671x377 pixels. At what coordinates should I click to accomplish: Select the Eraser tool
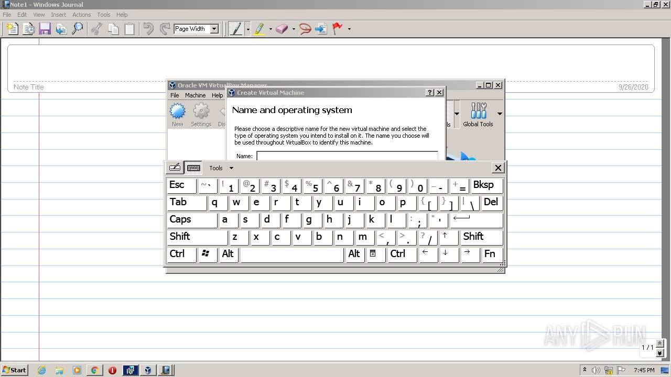282,29
